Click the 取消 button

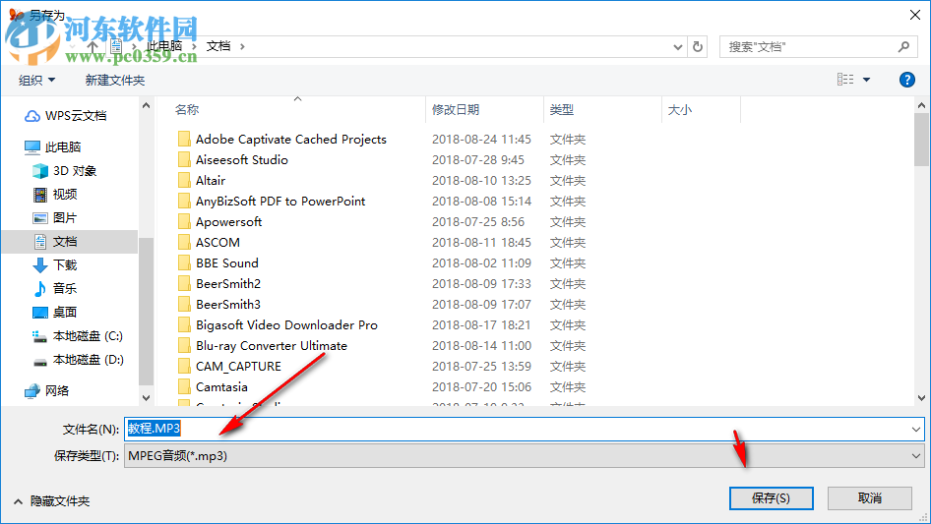point(869,497)
